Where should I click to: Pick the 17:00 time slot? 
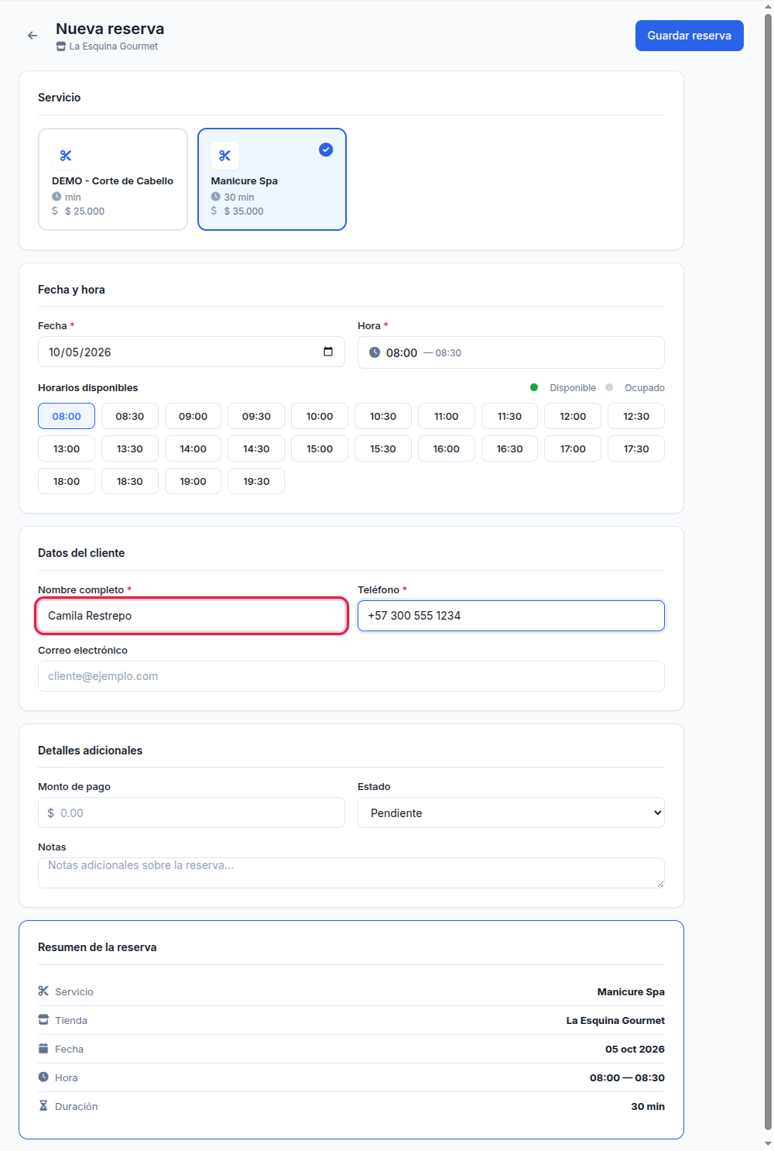point(573,448)
